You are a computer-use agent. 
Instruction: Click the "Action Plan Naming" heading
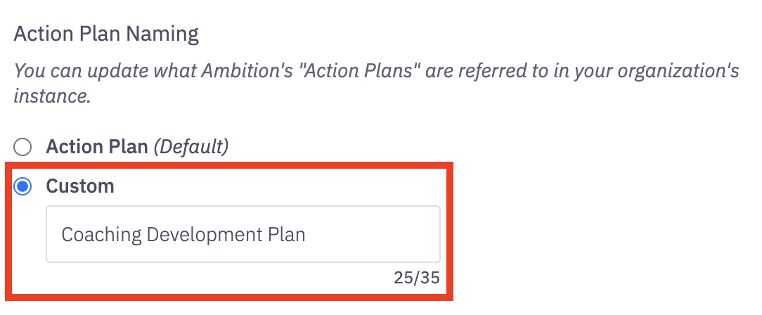tap(106, 33)
